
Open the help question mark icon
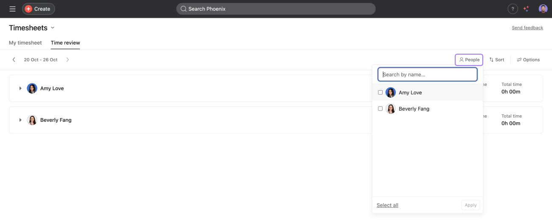click(513, 9)
